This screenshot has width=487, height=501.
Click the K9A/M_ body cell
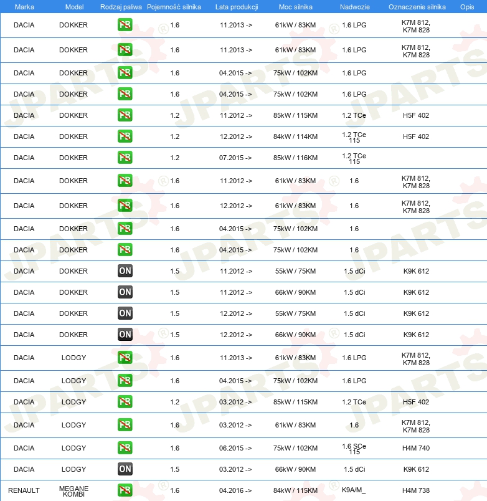click(354, 490)
